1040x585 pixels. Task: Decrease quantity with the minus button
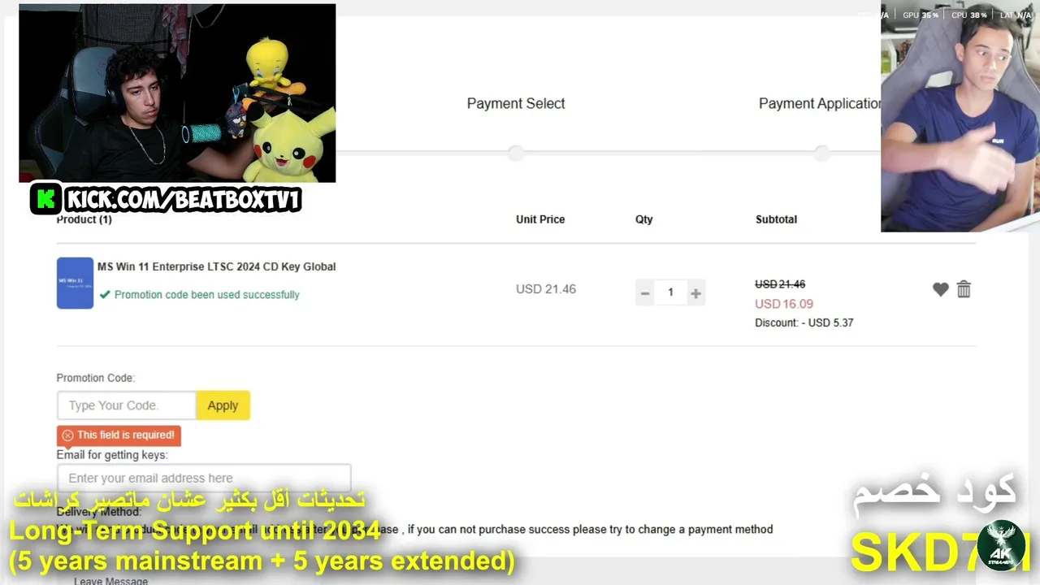(x=645, y=292)
